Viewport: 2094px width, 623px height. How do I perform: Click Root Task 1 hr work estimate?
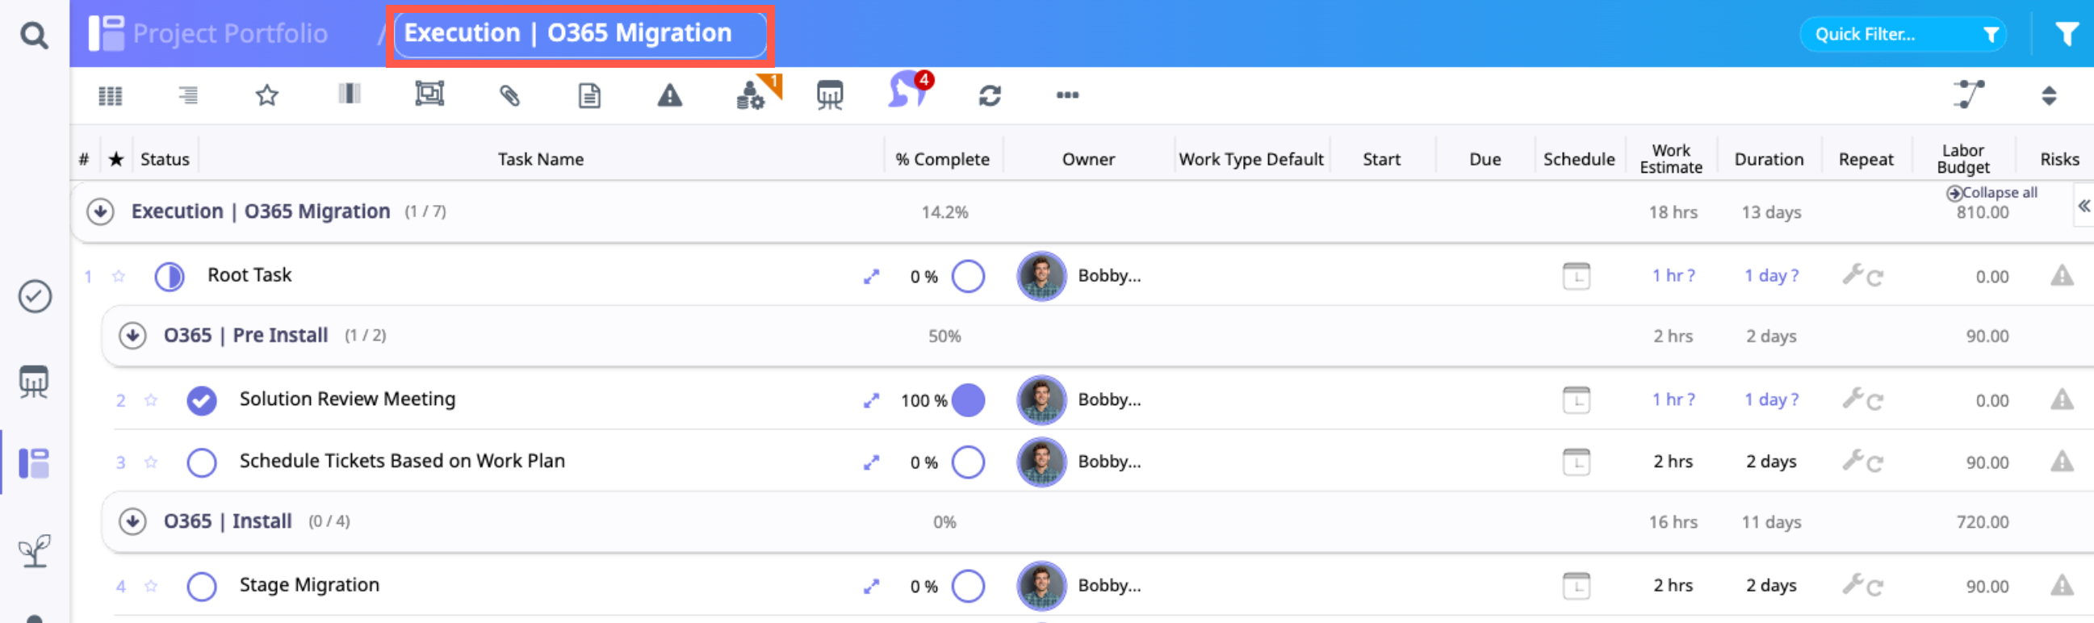[x=1672, y=275]
